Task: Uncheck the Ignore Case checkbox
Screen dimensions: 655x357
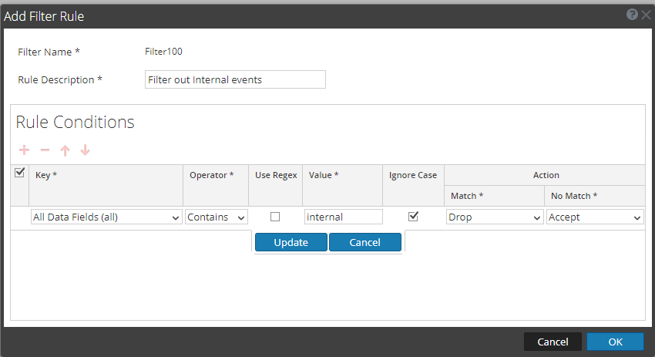Action: point(413,217)
